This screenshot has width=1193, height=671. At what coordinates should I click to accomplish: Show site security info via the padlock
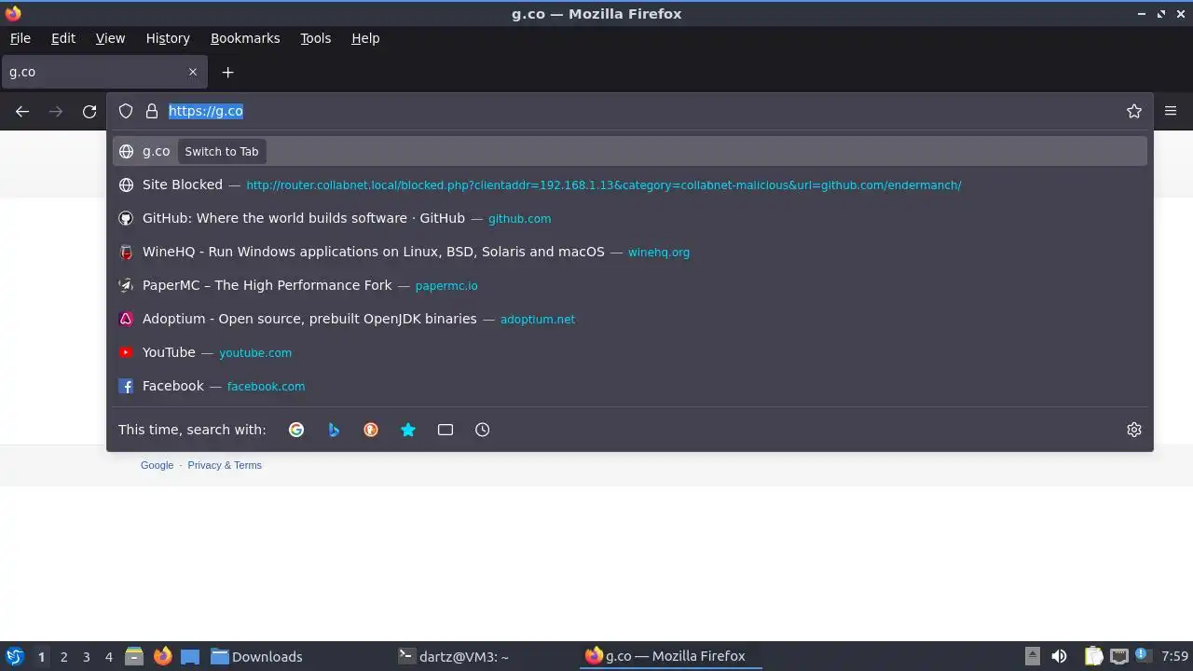click(x=152, y=111)
